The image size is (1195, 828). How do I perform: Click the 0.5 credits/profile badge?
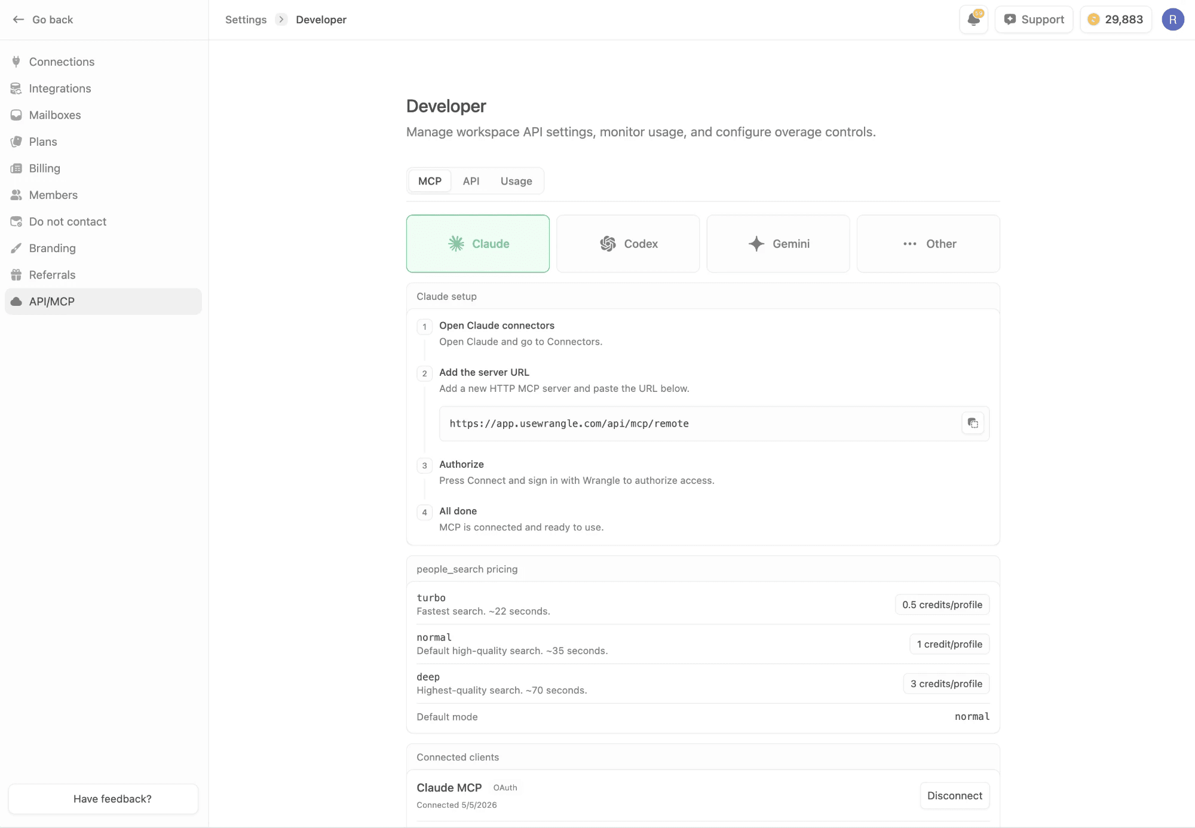[942, 605]
